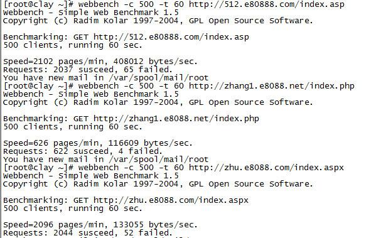Click the Benchmarking GET zhang1.e8088.net URL
Viewport: 386px width, 238px height.
coord(176,119)
